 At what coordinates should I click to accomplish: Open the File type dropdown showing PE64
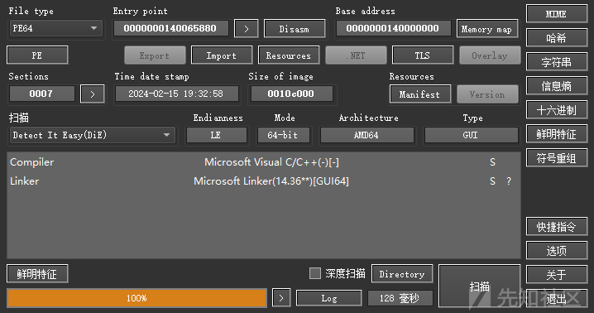click(x=55, y=28)
